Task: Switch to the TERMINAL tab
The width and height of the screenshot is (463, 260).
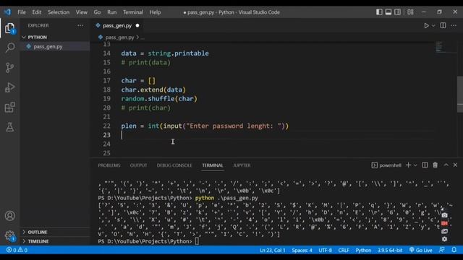Action: coord(212,165)
